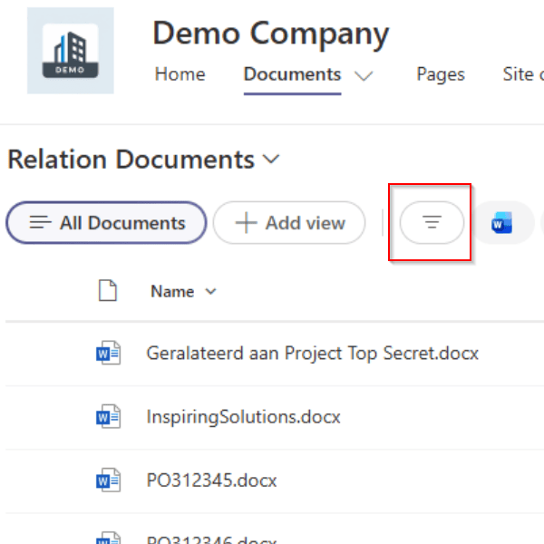Click the Demo Company site title
Viewport: 544px width, 544px height.
(270, 34)
